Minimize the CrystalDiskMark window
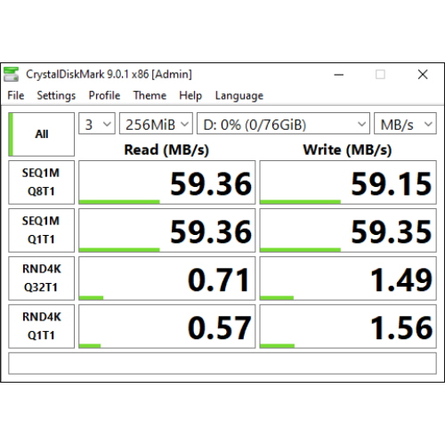The image size is (445, 445). [339, 75]
